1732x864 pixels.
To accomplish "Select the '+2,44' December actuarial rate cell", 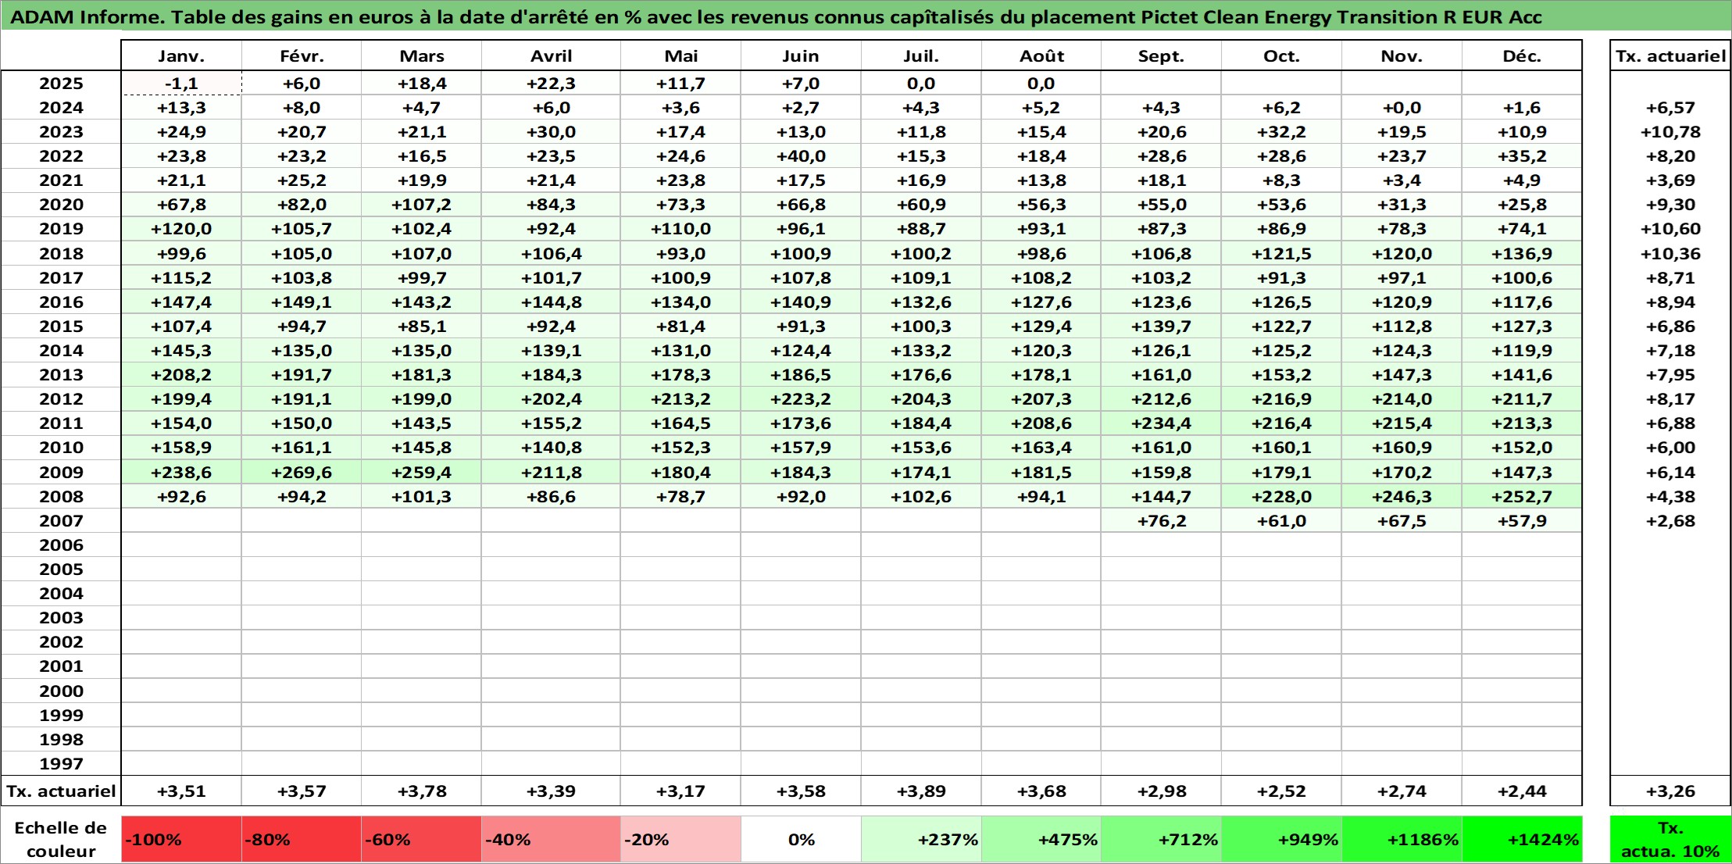I will coord(1522,791).
